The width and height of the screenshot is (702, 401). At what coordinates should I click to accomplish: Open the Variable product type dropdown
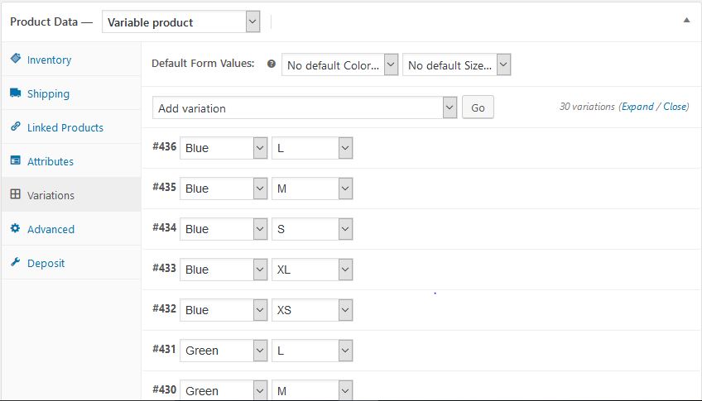[181, 22]
